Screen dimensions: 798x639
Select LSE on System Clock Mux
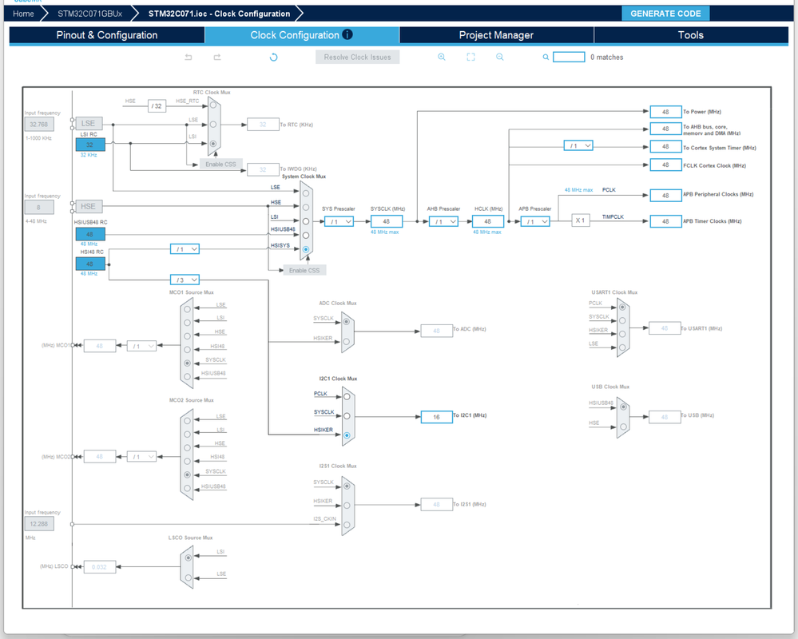coord(306,193)
